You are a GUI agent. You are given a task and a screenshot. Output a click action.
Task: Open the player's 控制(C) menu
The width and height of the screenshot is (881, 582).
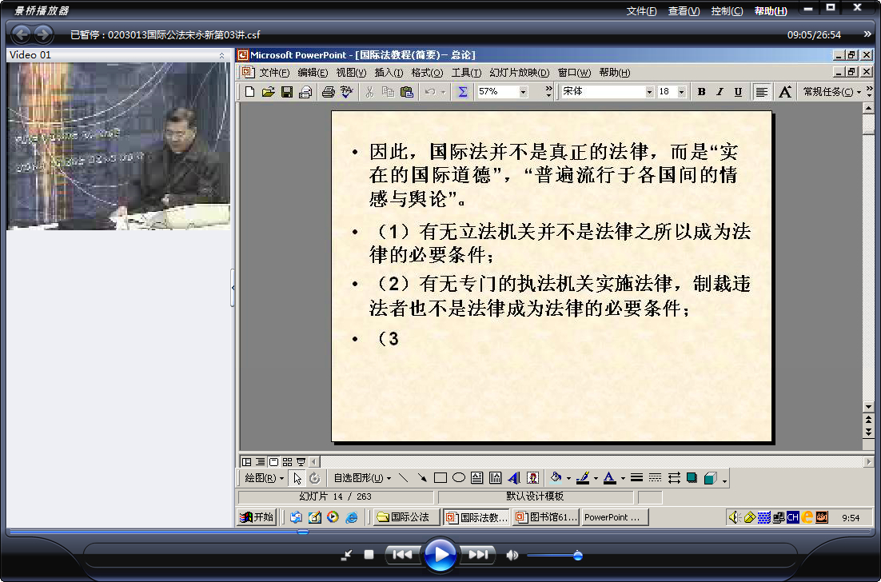click(727, 11)
